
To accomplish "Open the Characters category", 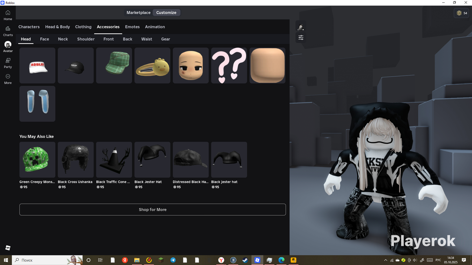I will 29,27.
